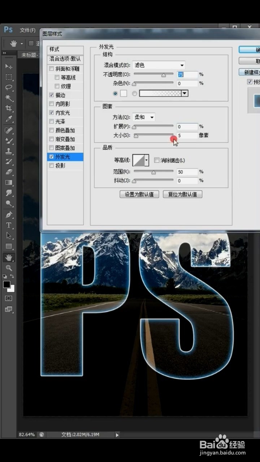Enable 投影 checkbox

click(x=52, y=166)
